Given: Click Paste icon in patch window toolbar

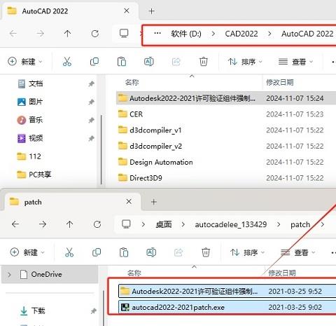Looking at the screenshot, I should coord(124,252).
